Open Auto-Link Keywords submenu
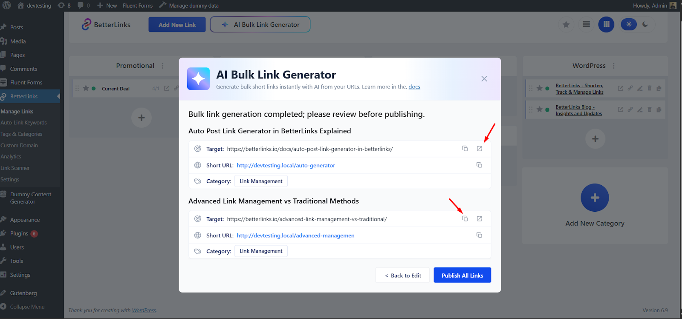Screen dimensions: 682x319 point(24,123)
